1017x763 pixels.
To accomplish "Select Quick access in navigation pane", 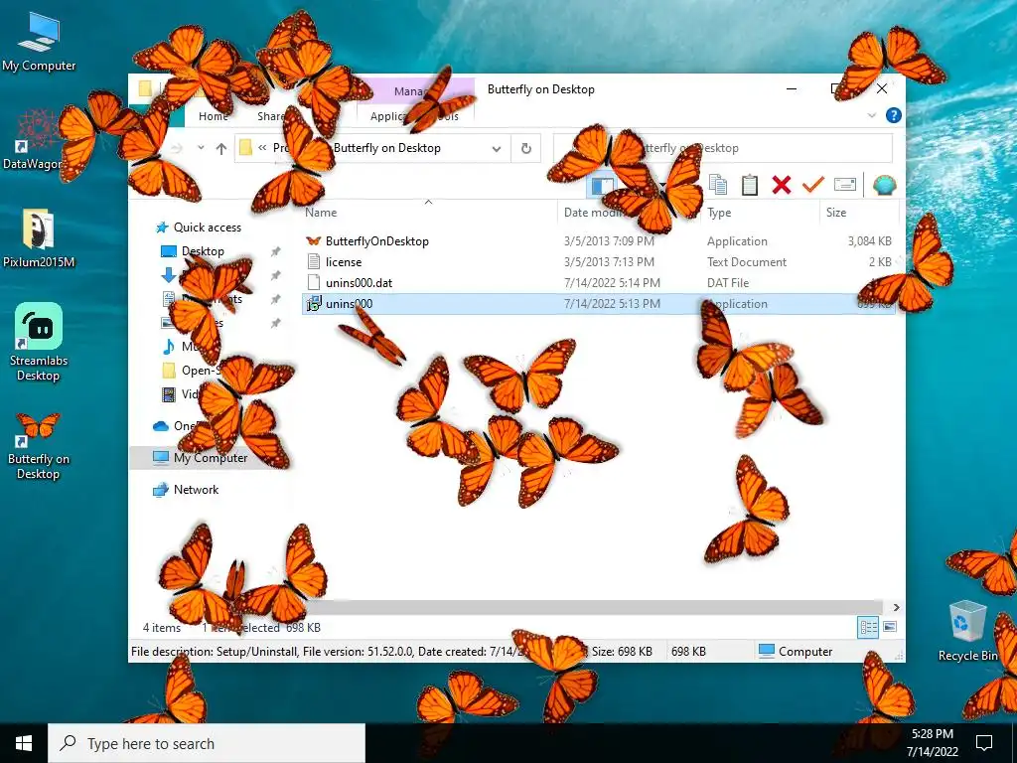I will (x=207, y=228).
